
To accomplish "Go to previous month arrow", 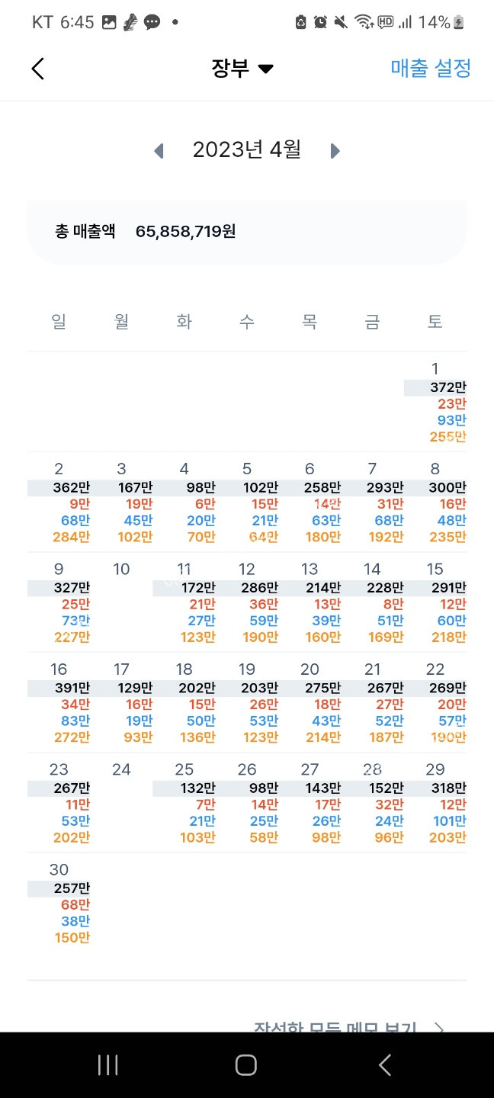I will (159, 151).
